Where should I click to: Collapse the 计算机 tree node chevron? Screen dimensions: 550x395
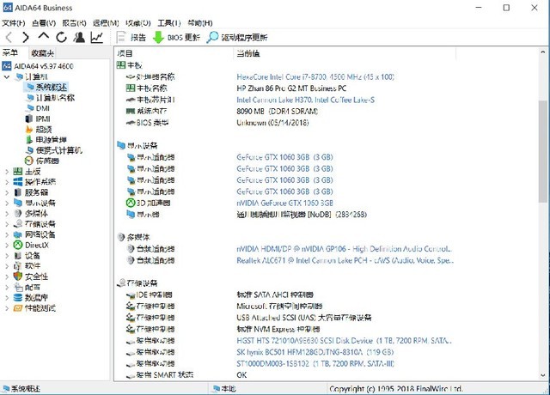(7, 76)
